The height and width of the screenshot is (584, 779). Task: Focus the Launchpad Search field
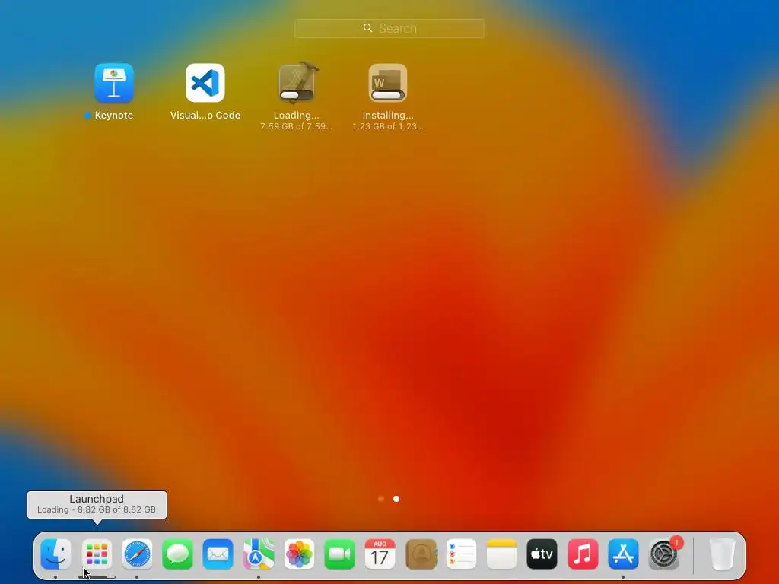389,28
